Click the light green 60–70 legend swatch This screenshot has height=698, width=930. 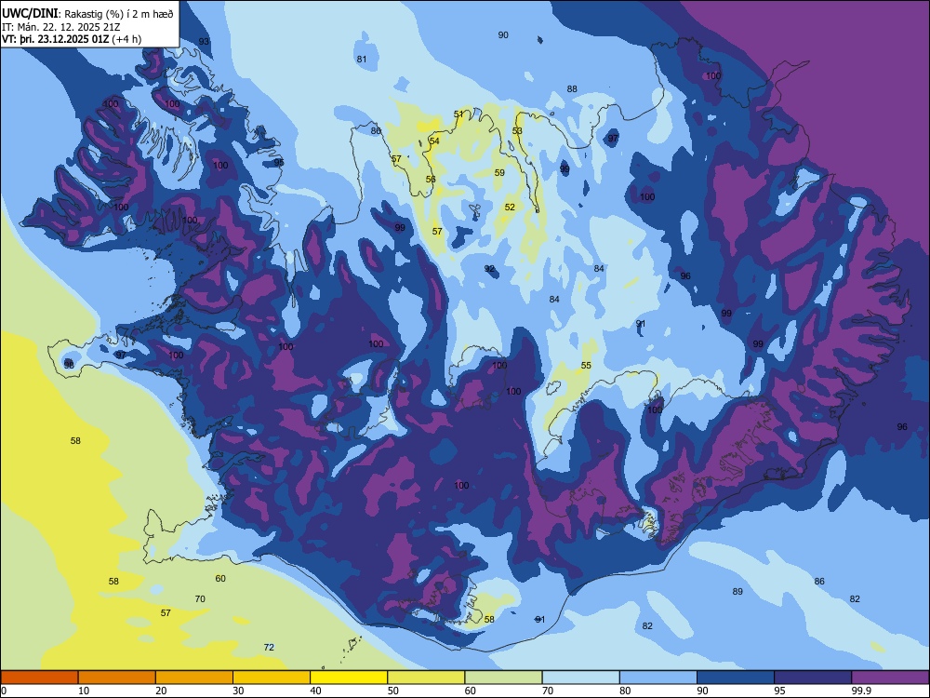tap(503, 678)
